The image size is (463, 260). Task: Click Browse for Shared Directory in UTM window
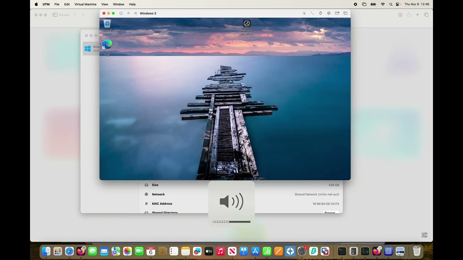pos(331,212)
